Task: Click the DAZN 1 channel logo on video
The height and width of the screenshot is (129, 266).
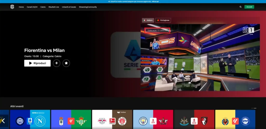Action: pyautogui.click(x=249, y=31)
